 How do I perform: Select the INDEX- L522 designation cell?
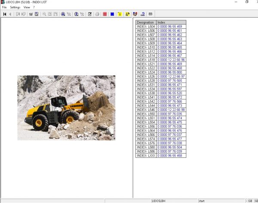(146, 68)
